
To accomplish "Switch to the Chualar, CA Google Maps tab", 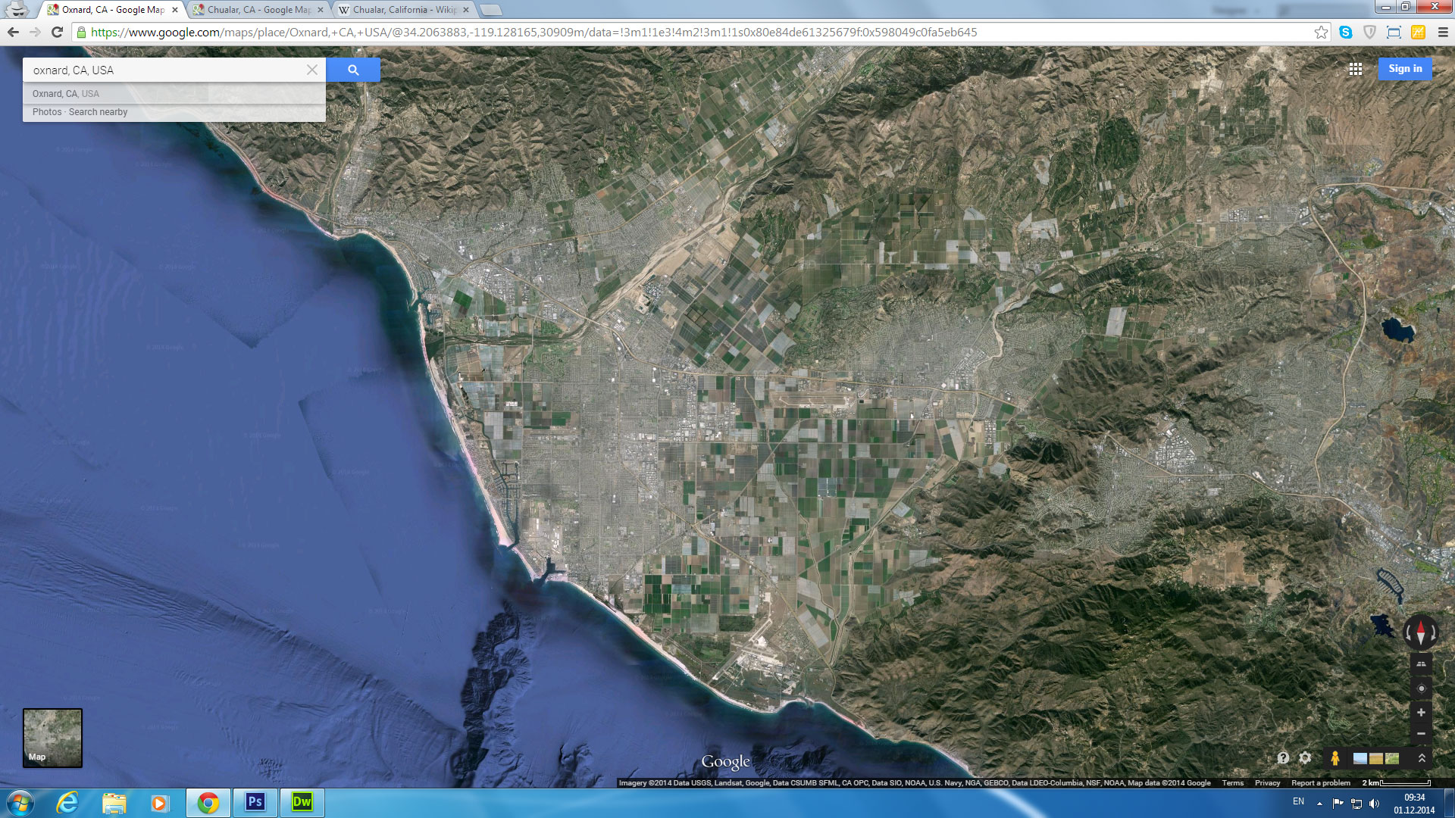I will (258, 10).
